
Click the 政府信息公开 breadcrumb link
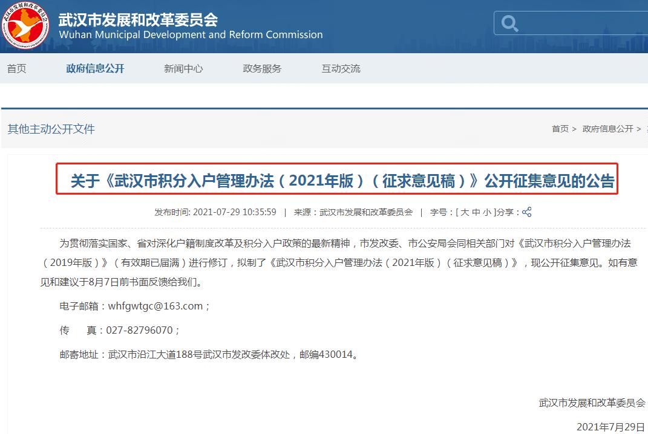coord(607,129)
